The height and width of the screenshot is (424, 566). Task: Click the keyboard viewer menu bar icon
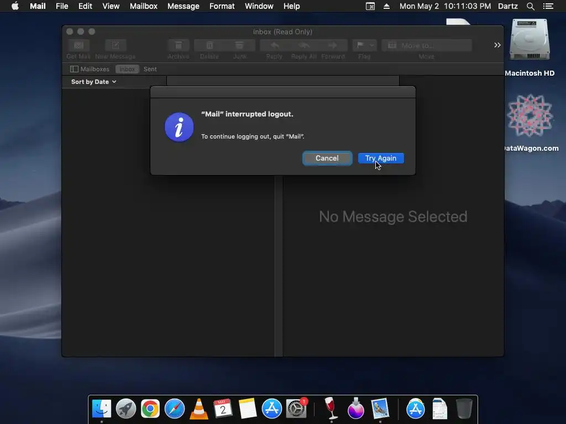pos(370,6)
